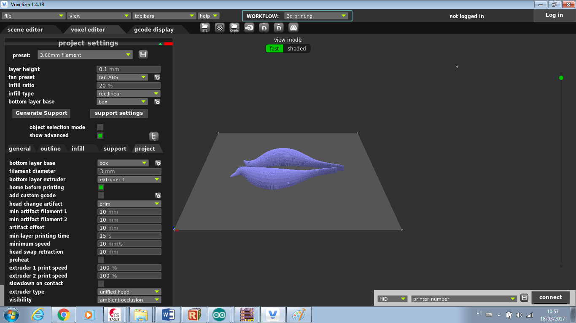Click the Generate Support button
Image resolution: width=576 pixels, height=323 pixels.
point(41,113)
